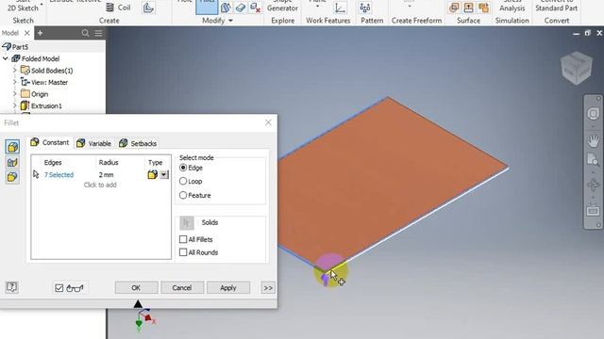
Task: Close the Model browser tab
Action: click(x=27, y=33)
